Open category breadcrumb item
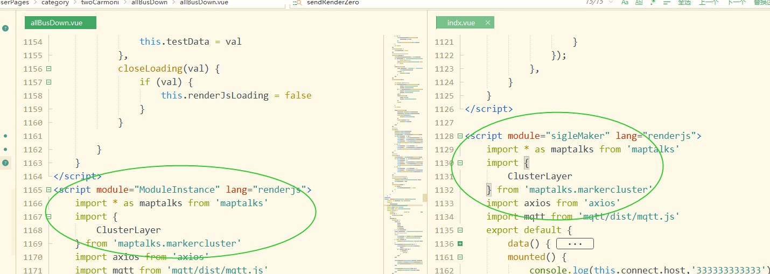770x274 pixels. tap(55, 3)
